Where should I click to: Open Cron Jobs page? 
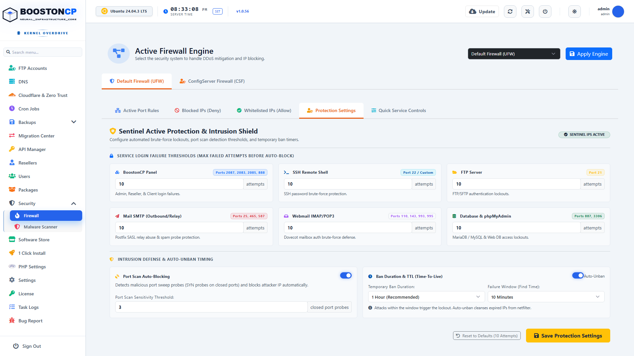point(43,109)
